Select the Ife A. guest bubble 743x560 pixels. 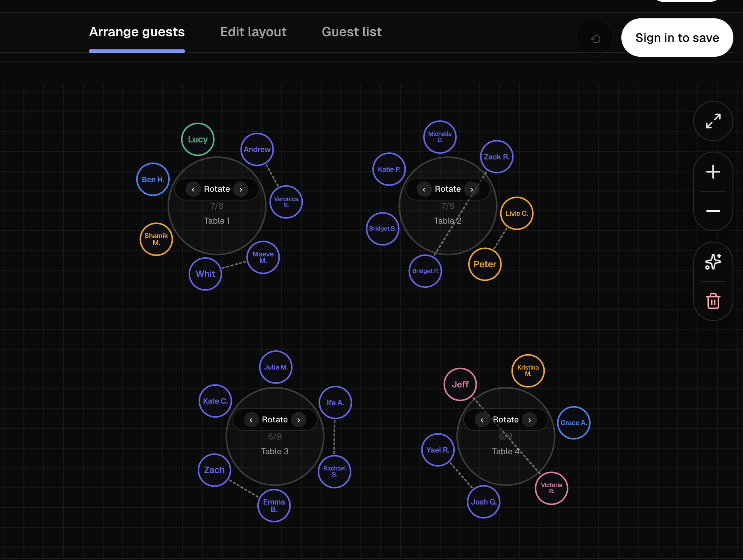(x=336, y=403)
